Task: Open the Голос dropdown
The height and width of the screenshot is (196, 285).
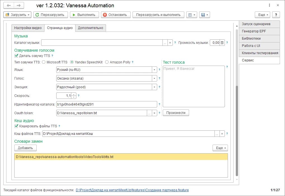Action: [x=154, y=78]
